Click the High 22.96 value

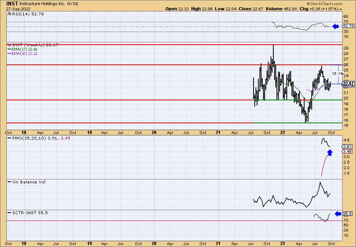pyautogui.click(x=202, y=9)
